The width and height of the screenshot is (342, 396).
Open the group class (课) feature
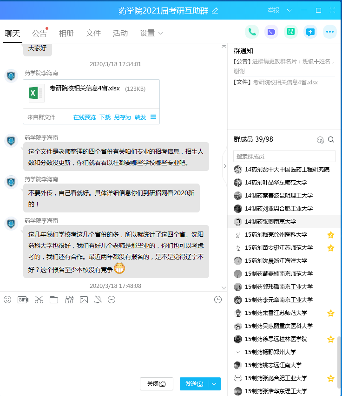(291, 32)
